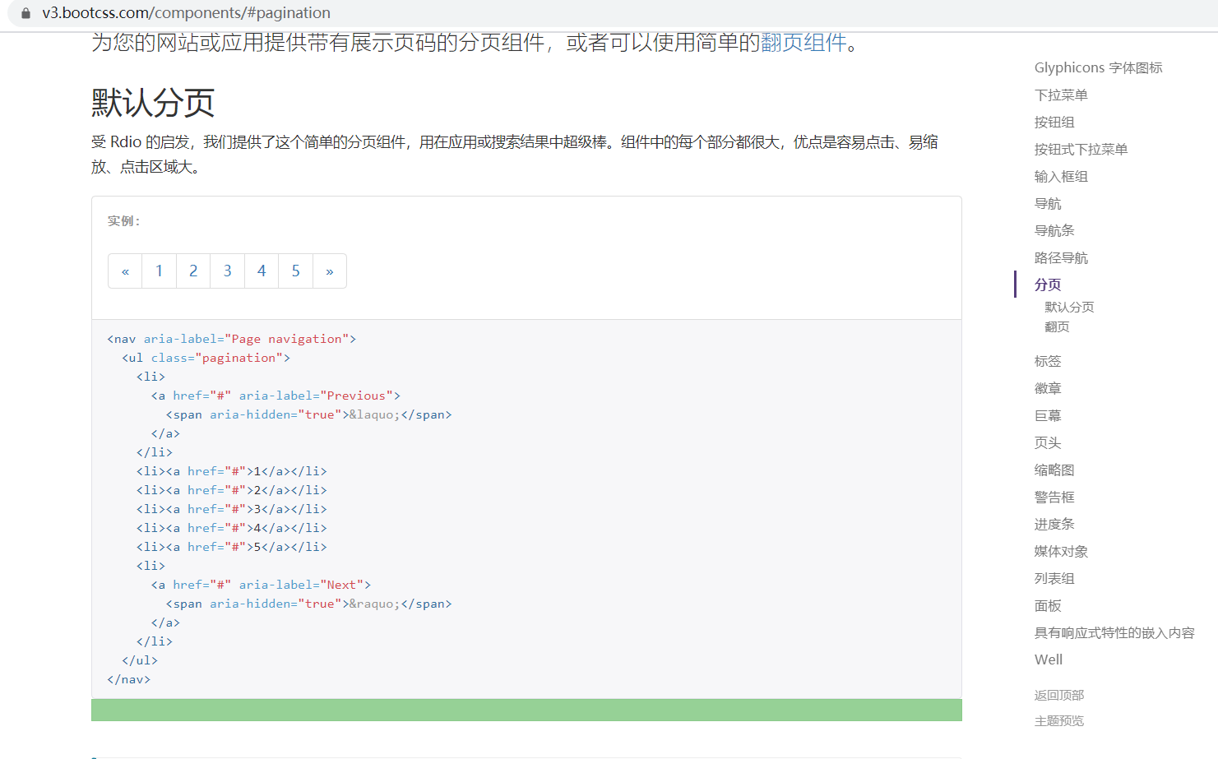Click the aria-label="Previous" code line
Screen dimensions: 1218x759
(276, 396)
